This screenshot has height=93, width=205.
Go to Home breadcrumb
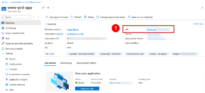pyautogui.click(x=5, y=2)
